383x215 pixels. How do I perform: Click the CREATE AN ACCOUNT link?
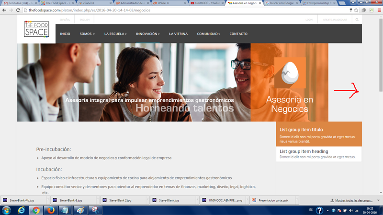[335, 20]
